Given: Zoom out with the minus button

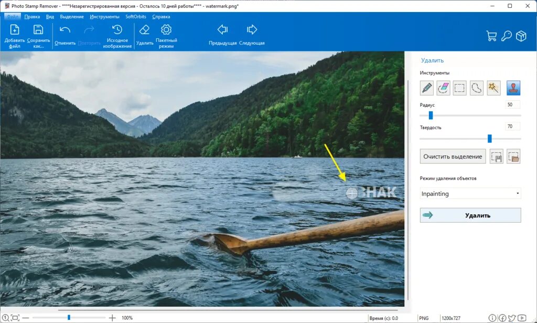Looking at the screenshot, I should (26, 318).
